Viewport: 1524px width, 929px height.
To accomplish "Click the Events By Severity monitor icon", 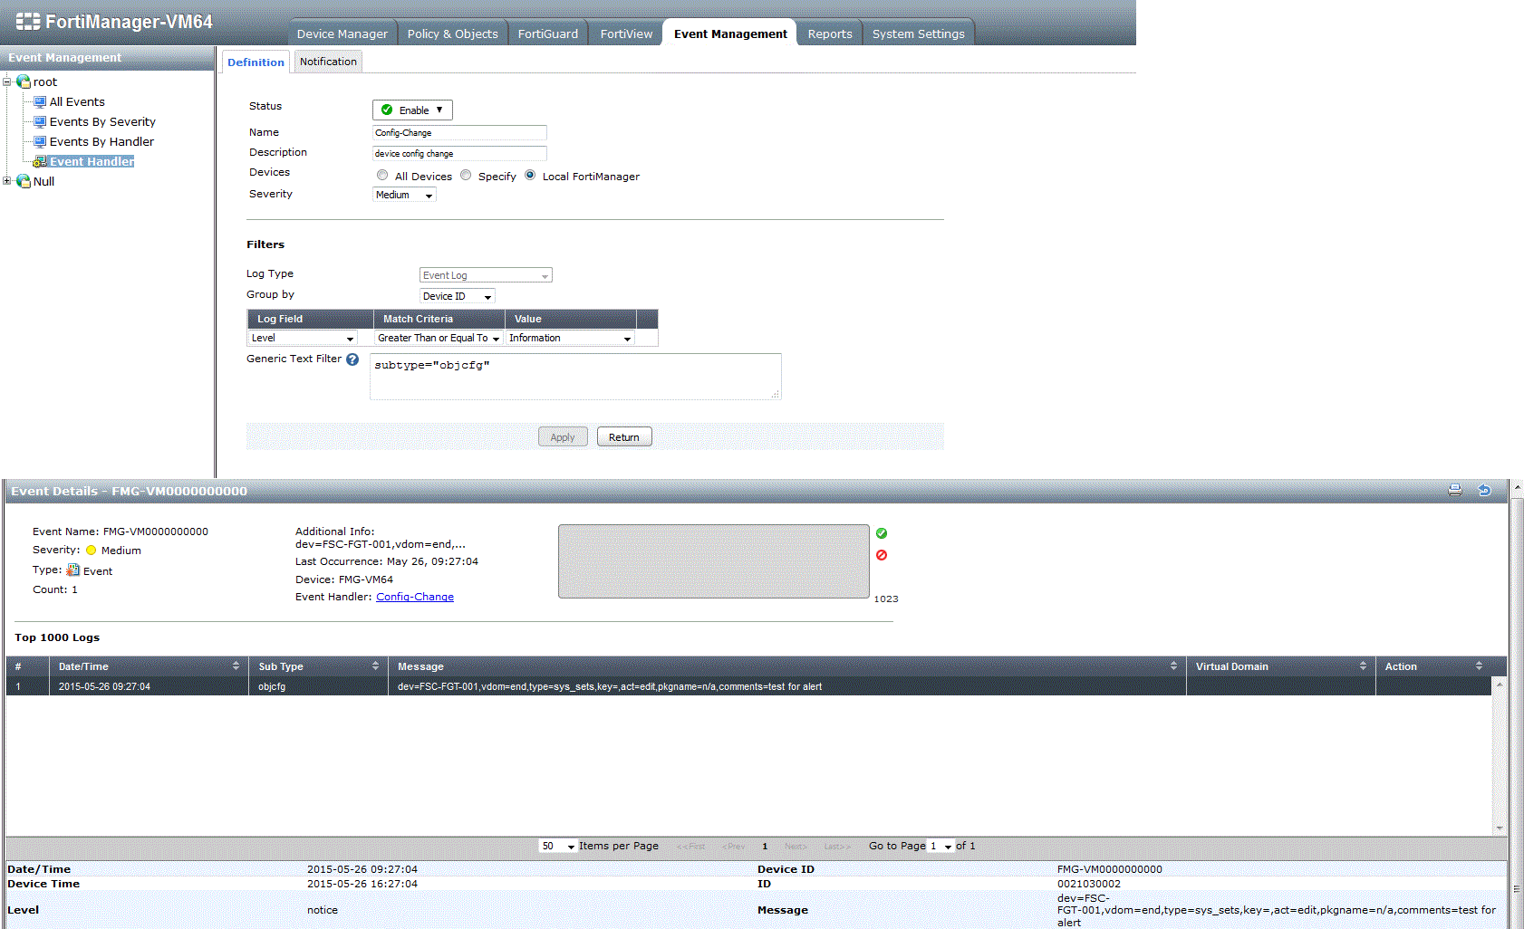I will [x=40, y=121].
